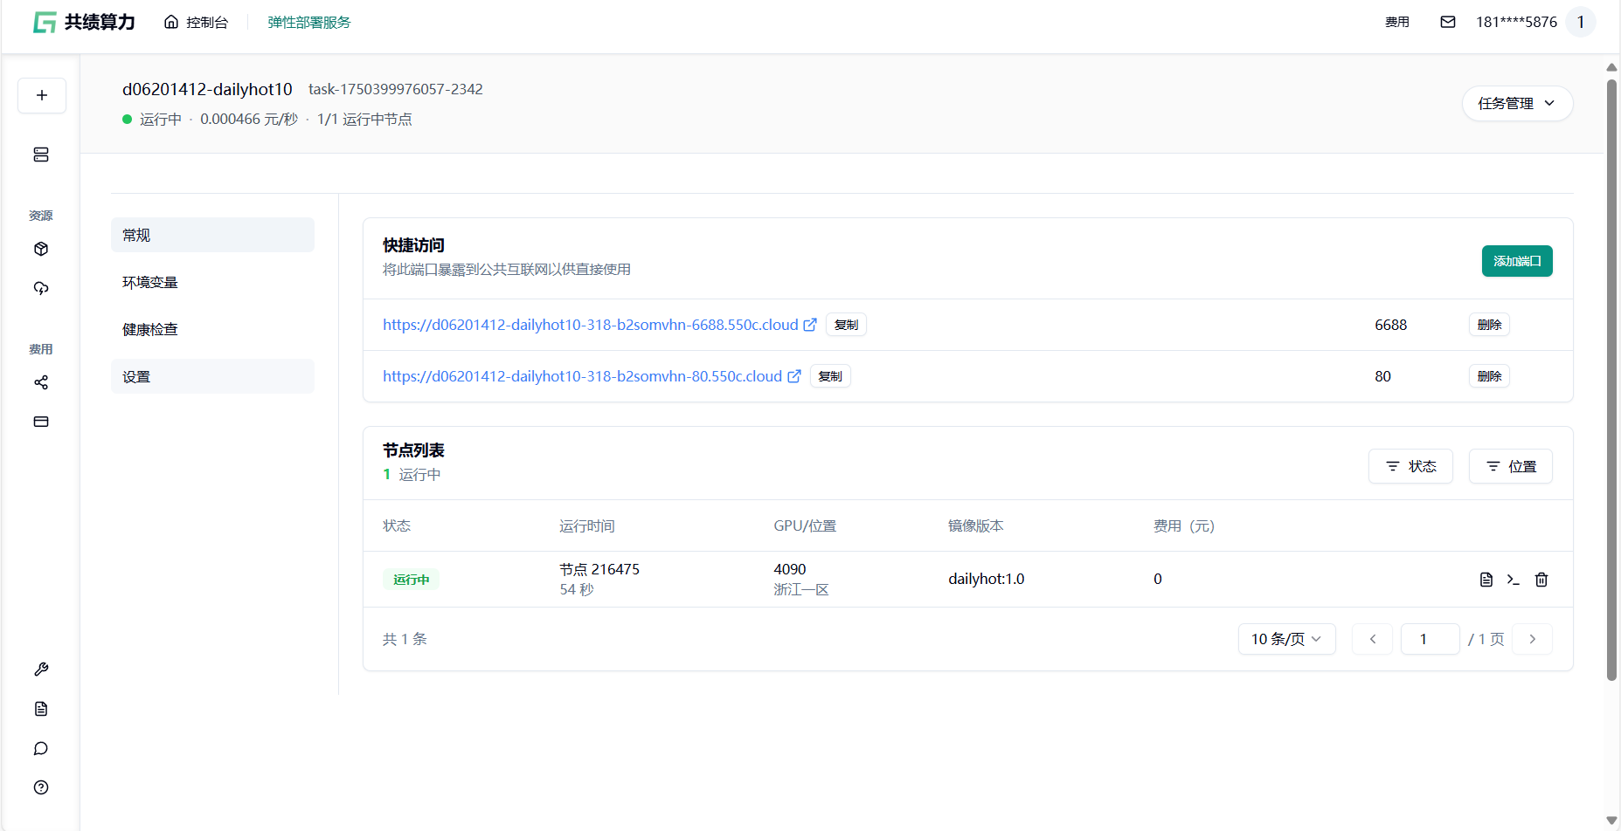Viewport: 1621px width, 831px height.
Task: Open the terminal icon for node 216475
Action: [1514, 580]
